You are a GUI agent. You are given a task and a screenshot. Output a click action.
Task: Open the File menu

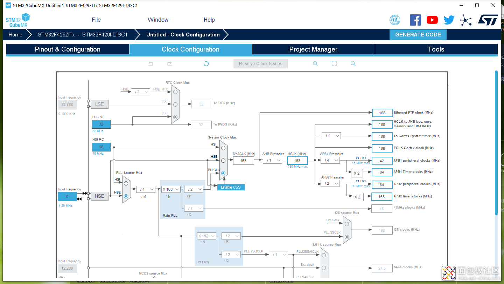tap(96, 20)
